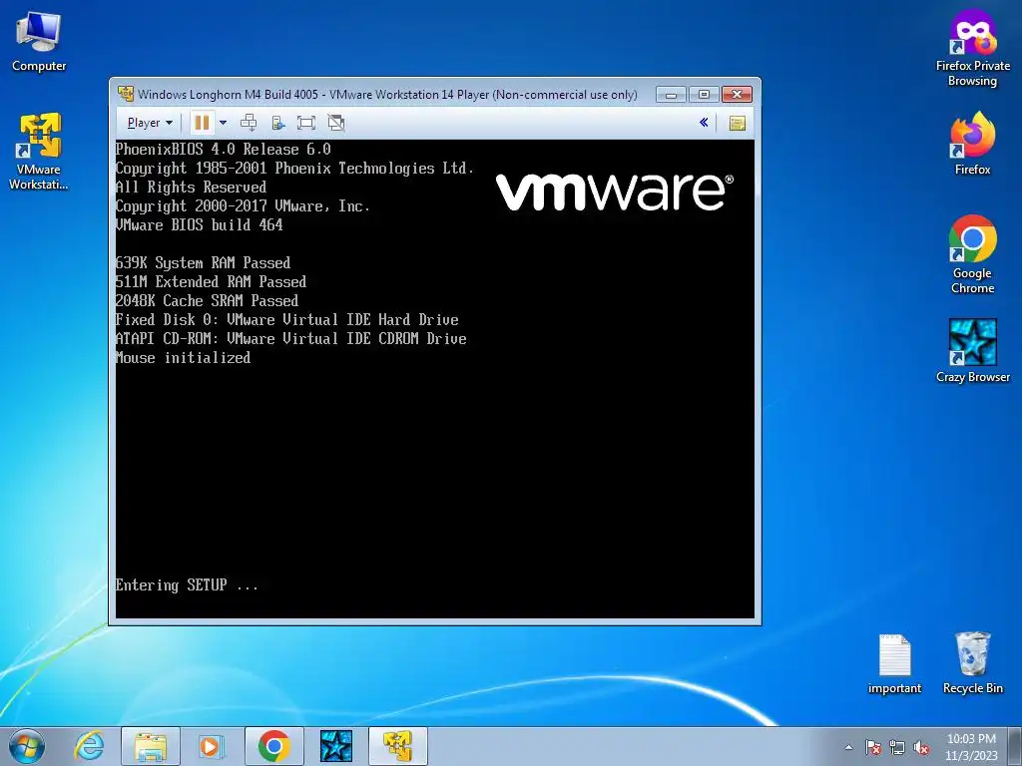1022x766 pixels.
Task: Open Windows Explorer from the taskbar
Action: [151, 746]
